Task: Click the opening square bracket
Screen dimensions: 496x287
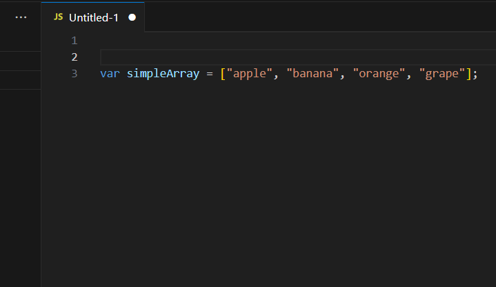Action: tap(223, 74)
